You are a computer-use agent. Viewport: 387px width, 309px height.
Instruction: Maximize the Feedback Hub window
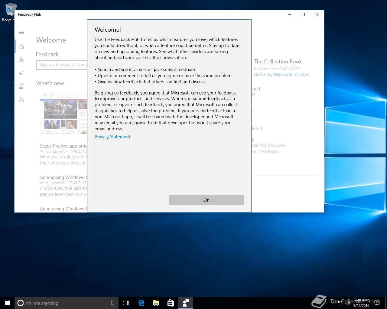[x=303, y=14]
